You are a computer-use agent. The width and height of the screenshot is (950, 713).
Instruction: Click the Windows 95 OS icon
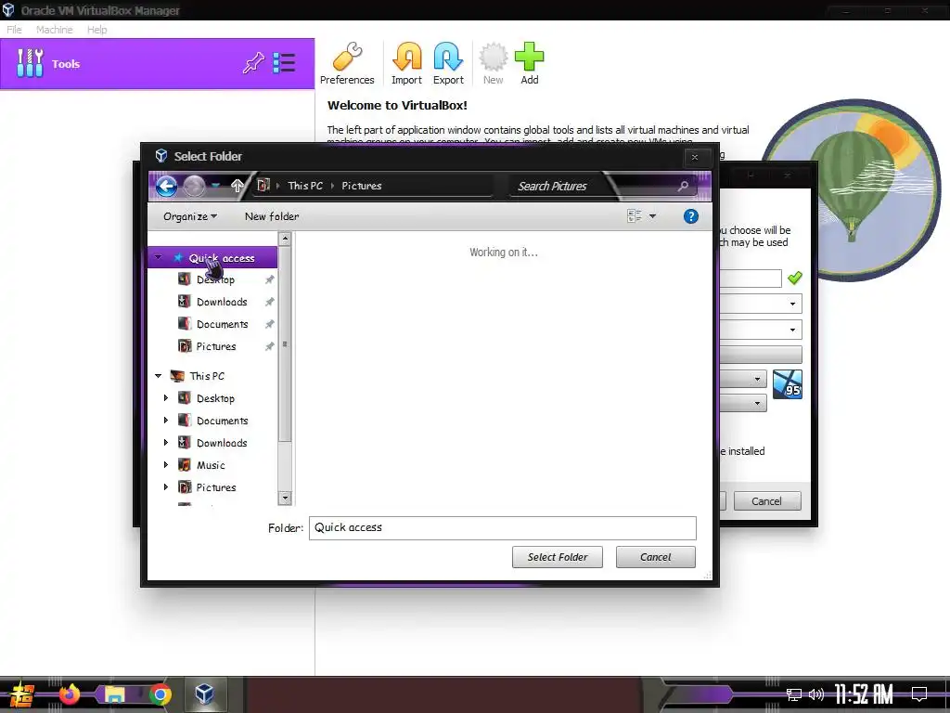click(788, 384)
